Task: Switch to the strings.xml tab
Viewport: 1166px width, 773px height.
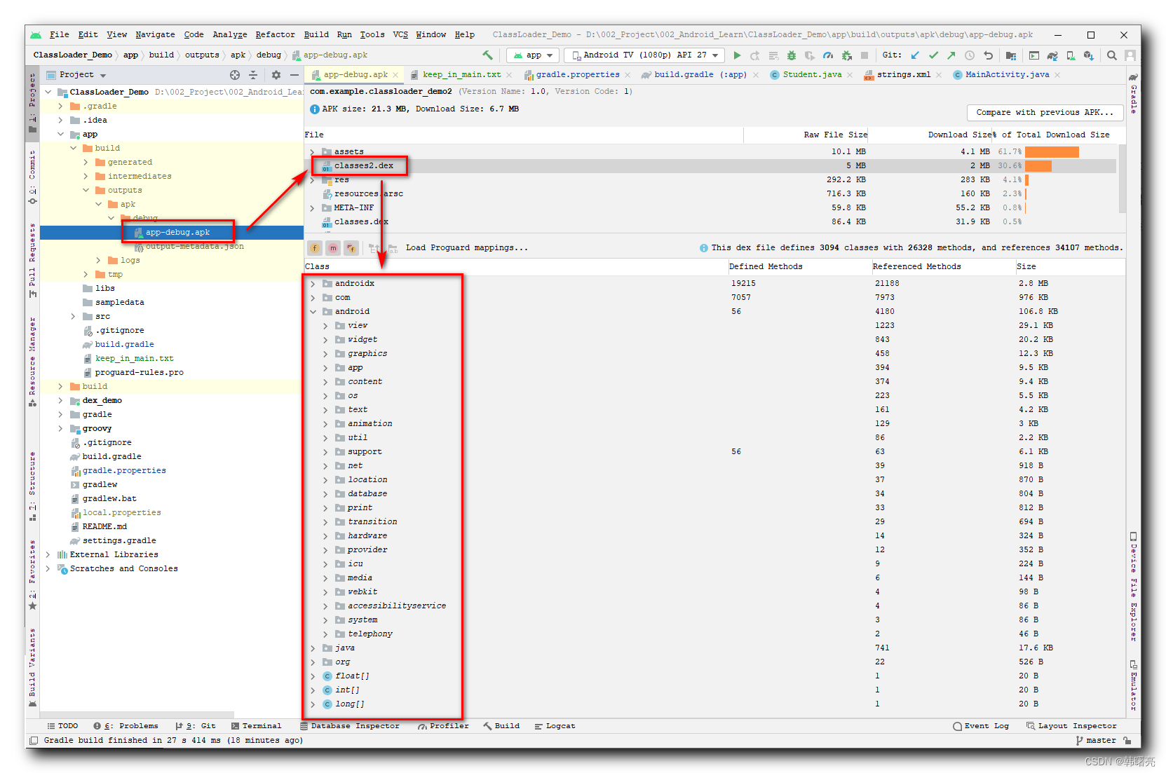Action: point(904,74)
